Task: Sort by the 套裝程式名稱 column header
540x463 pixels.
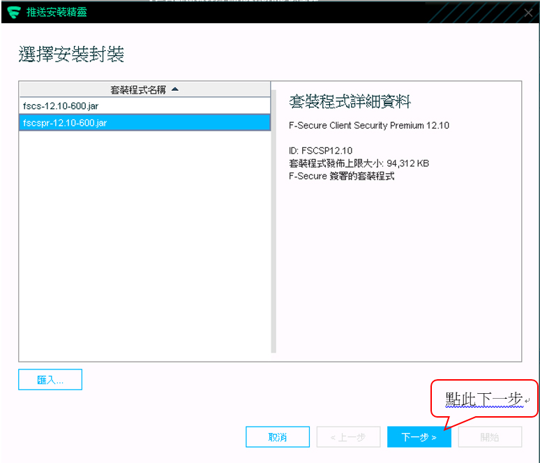Action: (x=144, y=89)
